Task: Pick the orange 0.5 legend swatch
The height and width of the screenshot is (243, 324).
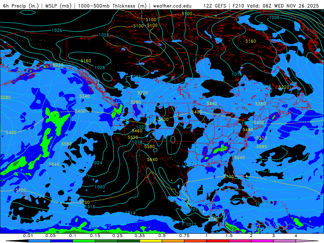Action: [x=173, y=241]
